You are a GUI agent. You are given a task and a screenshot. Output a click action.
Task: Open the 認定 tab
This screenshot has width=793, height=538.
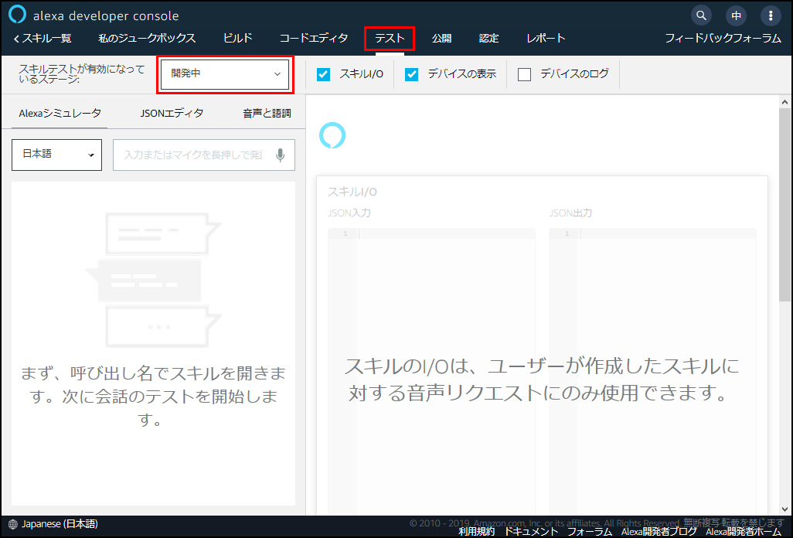point(488,39)
